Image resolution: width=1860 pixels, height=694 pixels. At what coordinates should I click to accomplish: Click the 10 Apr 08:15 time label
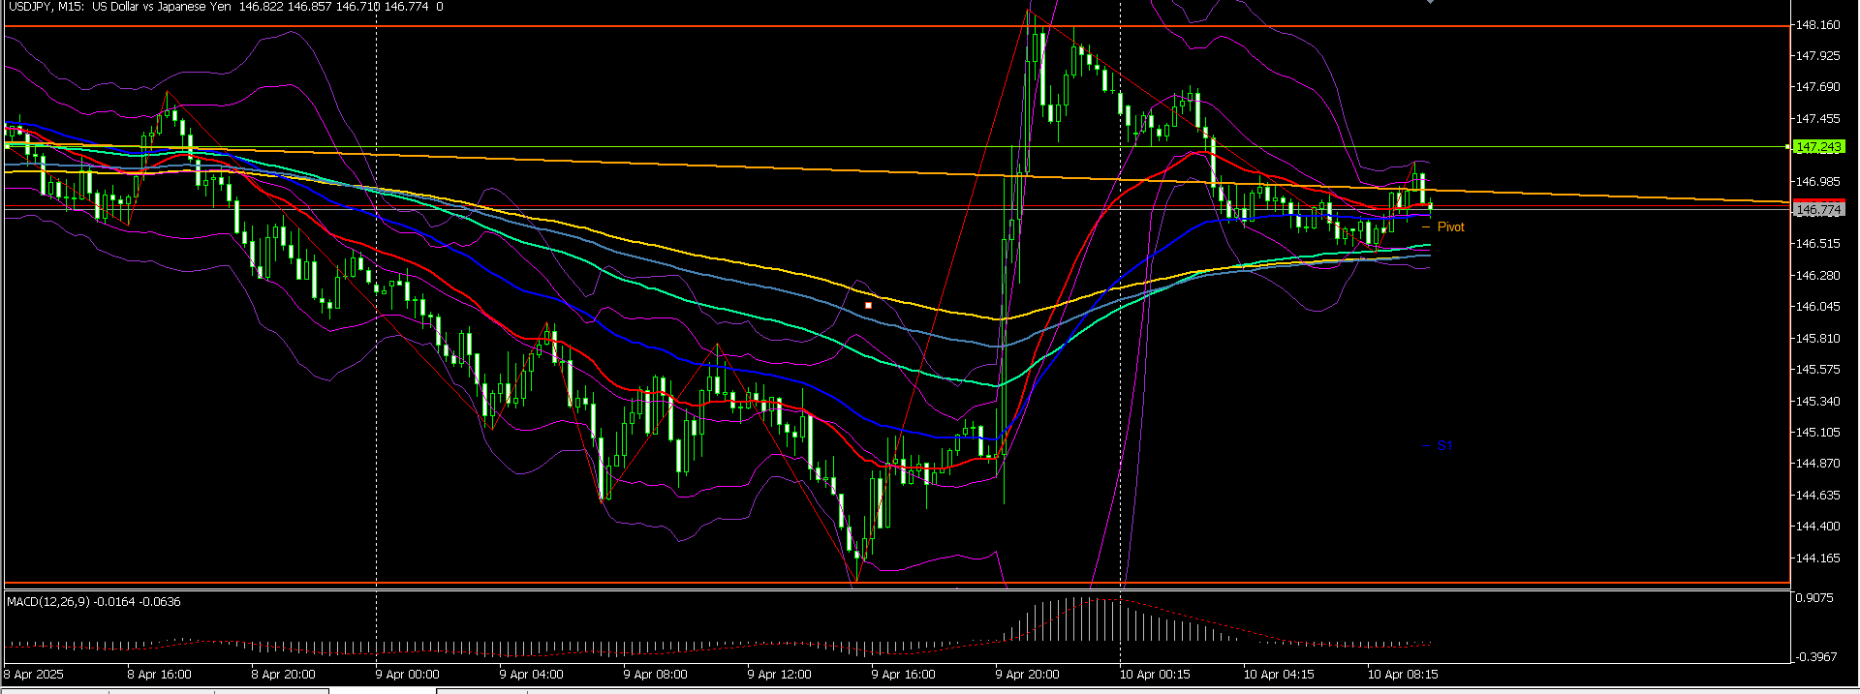pyautogui.click(x=1402, y=675)
